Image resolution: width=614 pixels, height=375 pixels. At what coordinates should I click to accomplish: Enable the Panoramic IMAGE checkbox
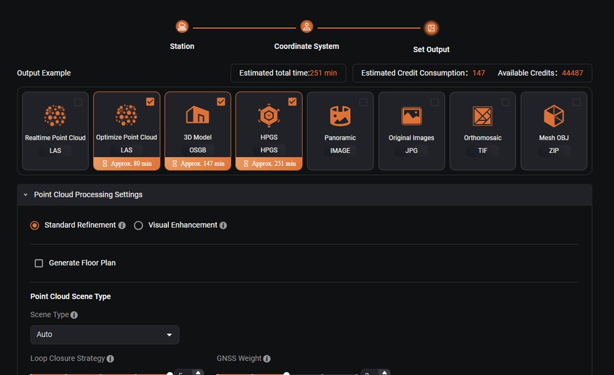coord(363,102)
